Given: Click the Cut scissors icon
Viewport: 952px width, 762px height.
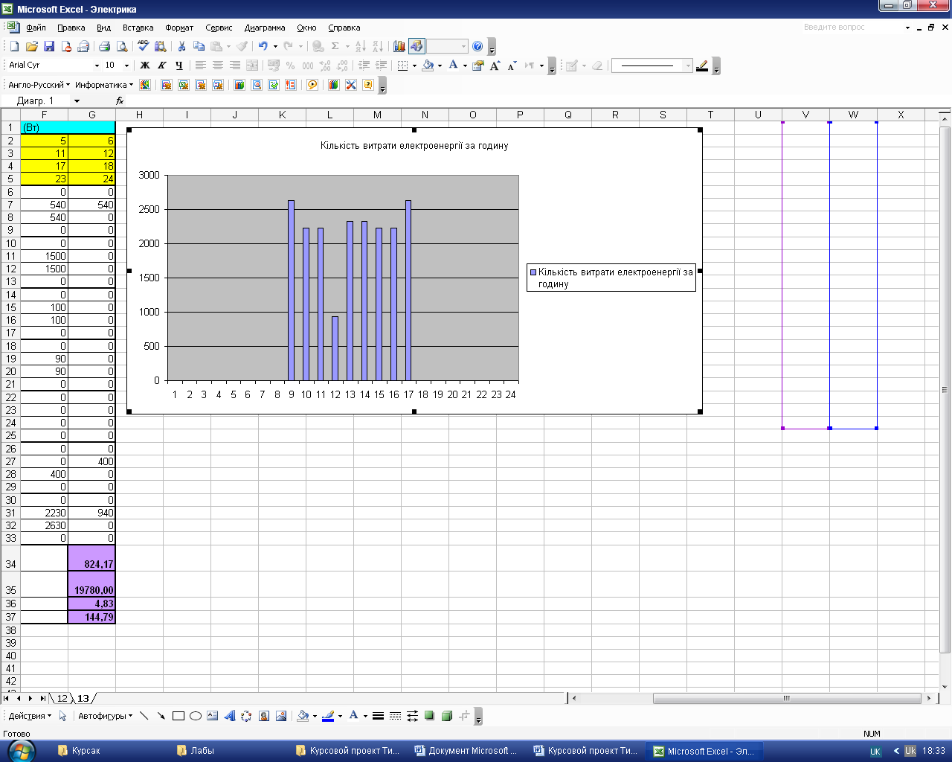Looking at the screenshot, I should 181,46.
